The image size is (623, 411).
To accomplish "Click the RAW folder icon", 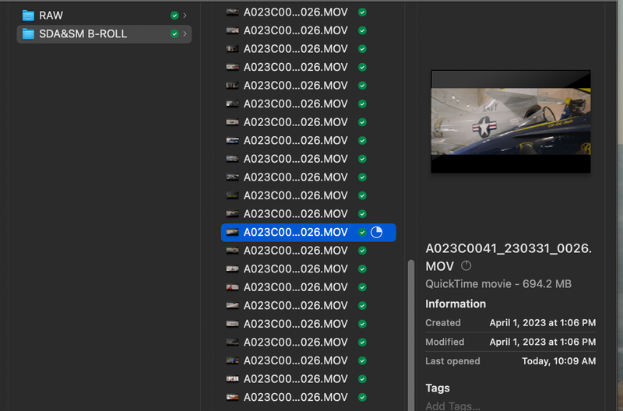I will [x=28, y=16].
